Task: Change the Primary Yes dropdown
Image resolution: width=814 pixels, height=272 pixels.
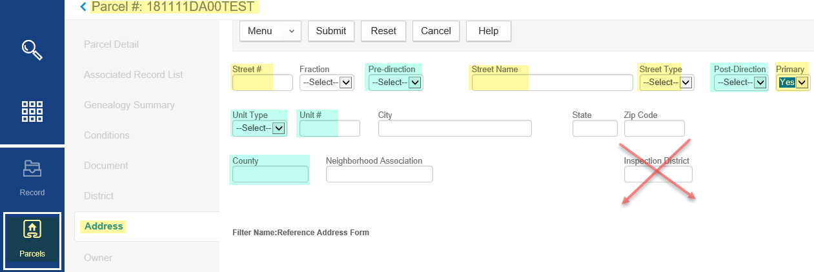Action: 793,83
